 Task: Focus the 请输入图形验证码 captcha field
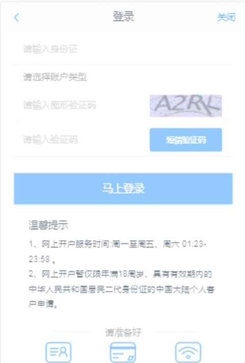point(80,105)
